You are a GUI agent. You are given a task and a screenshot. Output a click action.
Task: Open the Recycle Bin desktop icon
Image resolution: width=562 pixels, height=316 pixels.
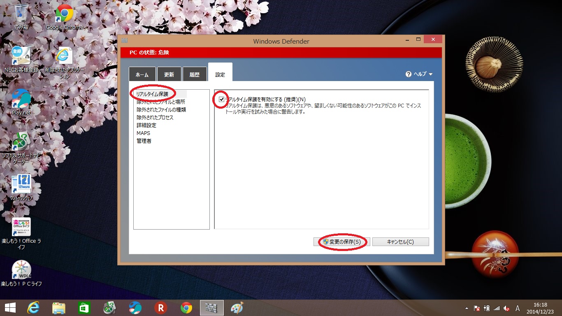click(x=21, y=17)
